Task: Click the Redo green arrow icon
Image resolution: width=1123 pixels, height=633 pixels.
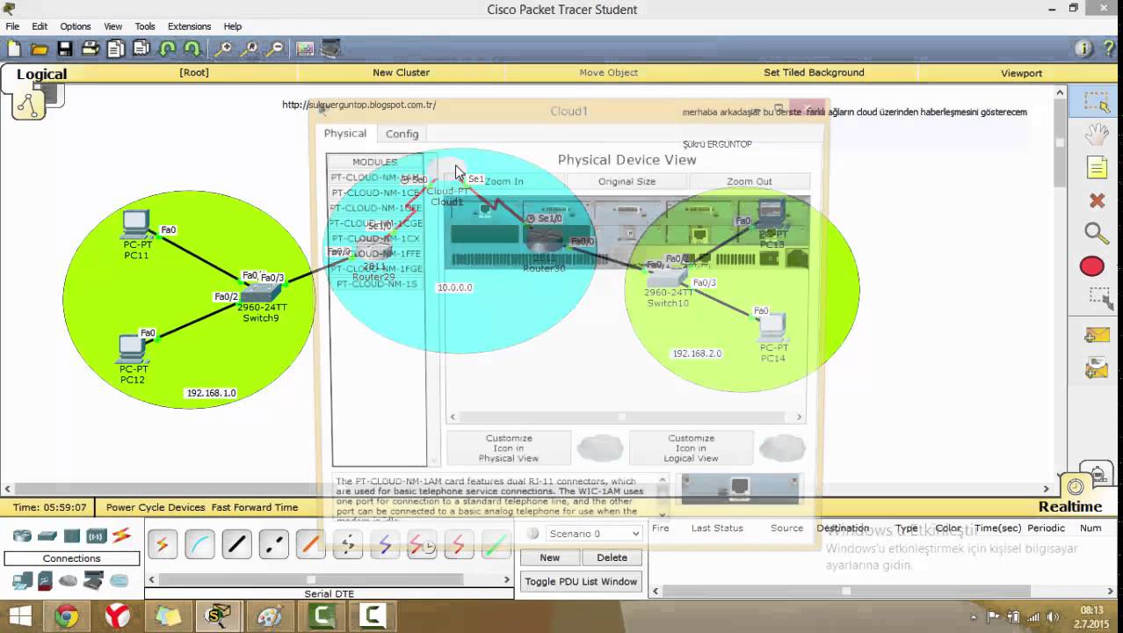Action: click(192, 49)
